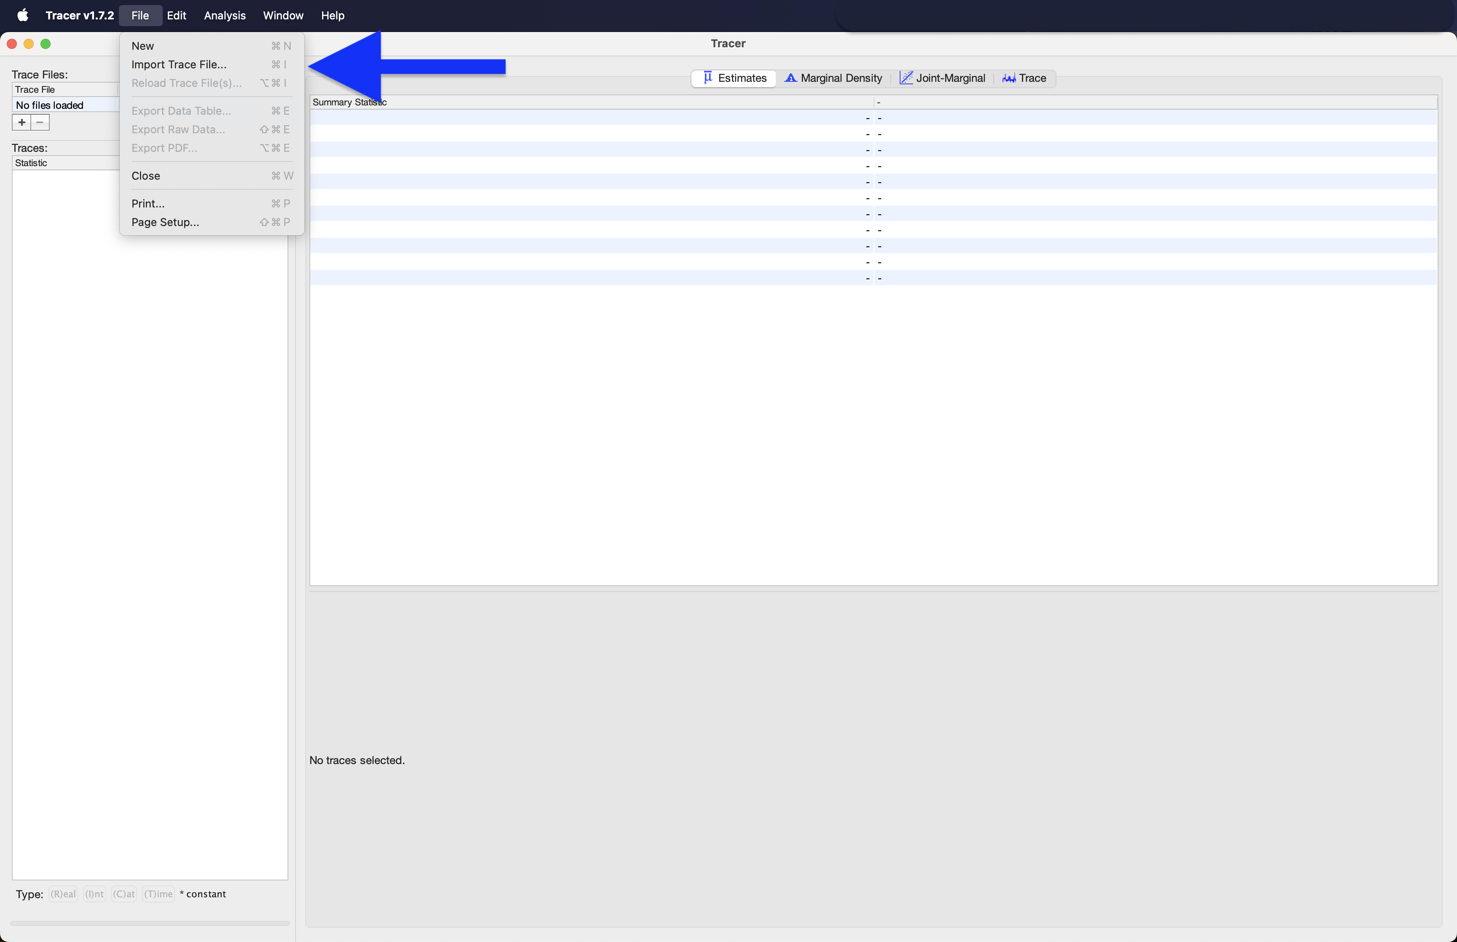Select Import Trace File... menu item

point(212,64)
